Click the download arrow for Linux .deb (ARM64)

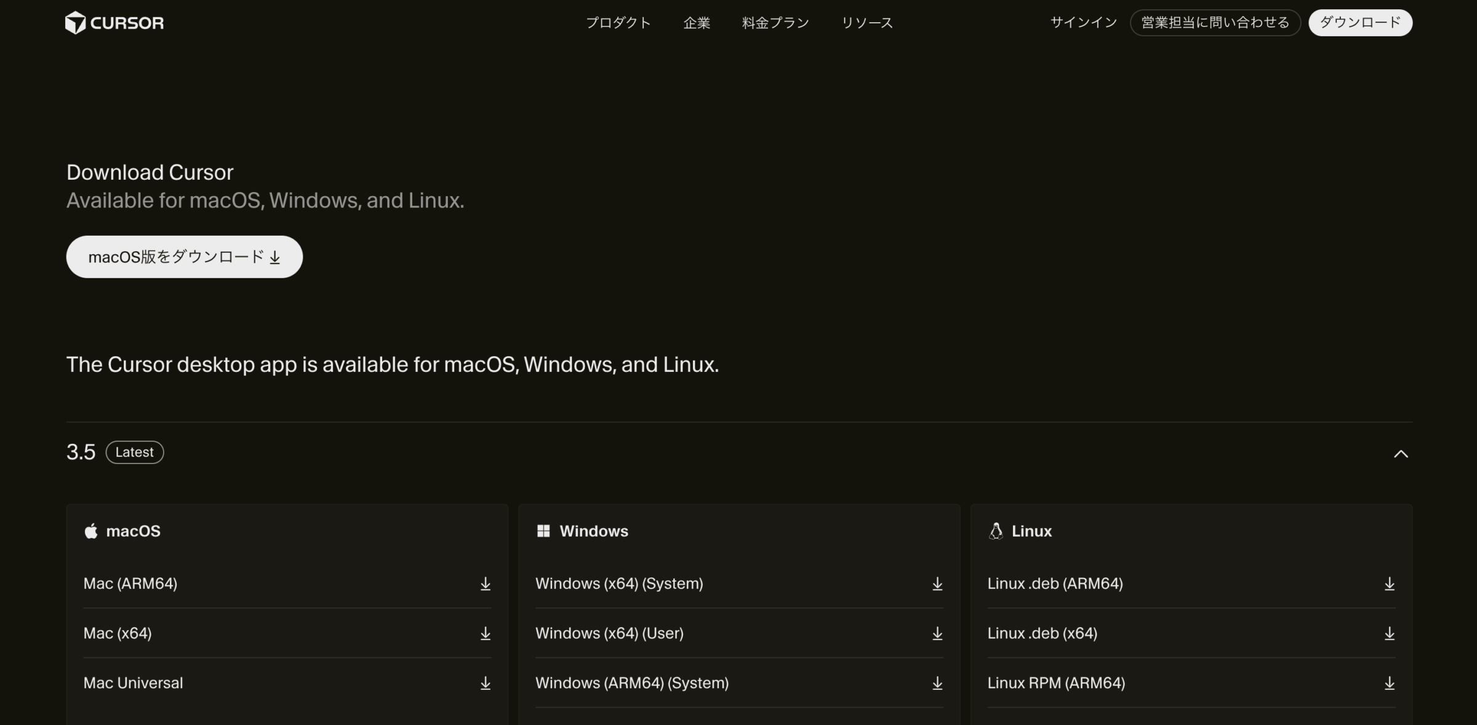click(1390, 583)
